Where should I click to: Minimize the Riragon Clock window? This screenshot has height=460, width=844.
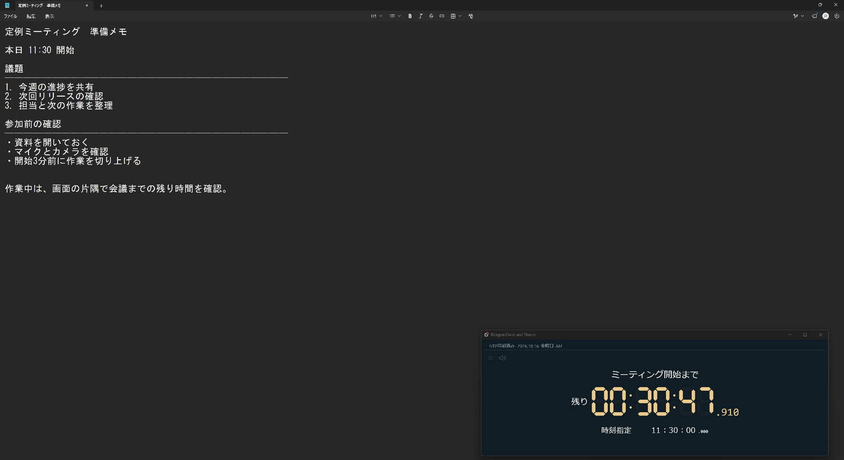(x=790, y=334)
